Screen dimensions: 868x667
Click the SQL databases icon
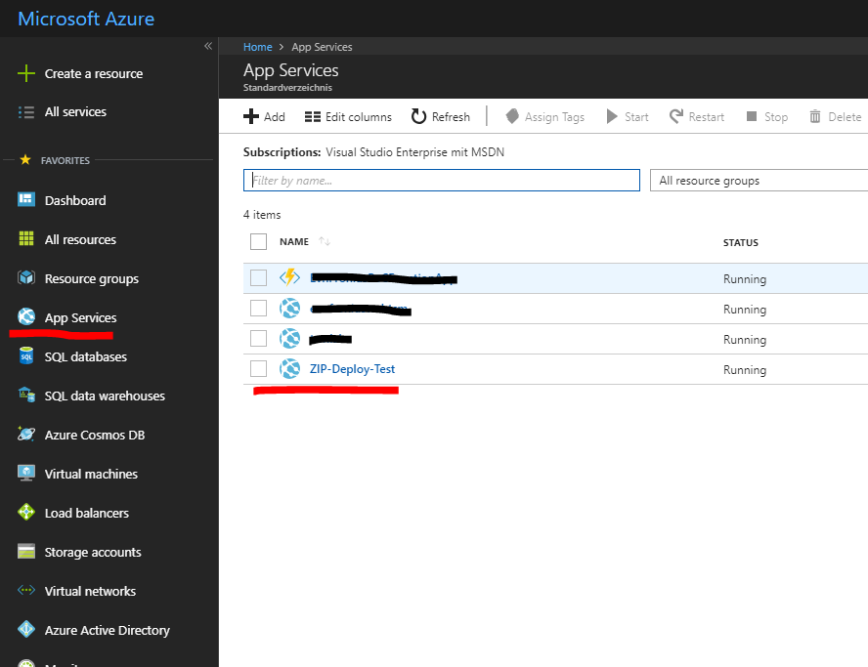pyautogui.click(x=26, y=356)
